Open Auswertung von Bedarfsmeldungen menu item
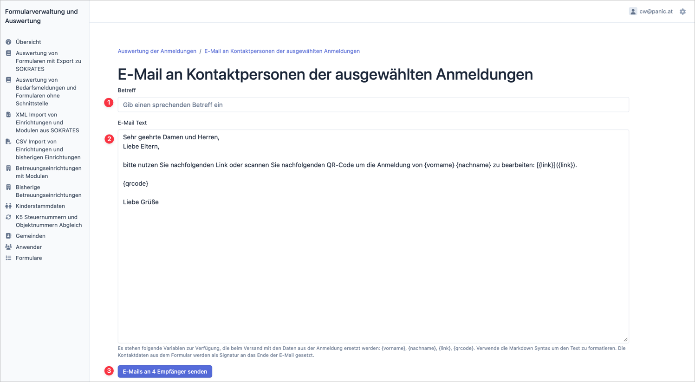695x382 pixels. pos(46,91)
